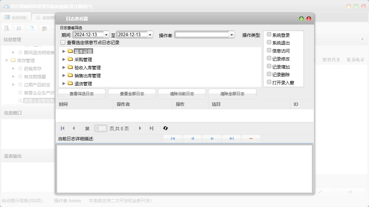Click the 销售出库管理 folder icon
This screenshot has width=369, height=207.
coord(70,75)
